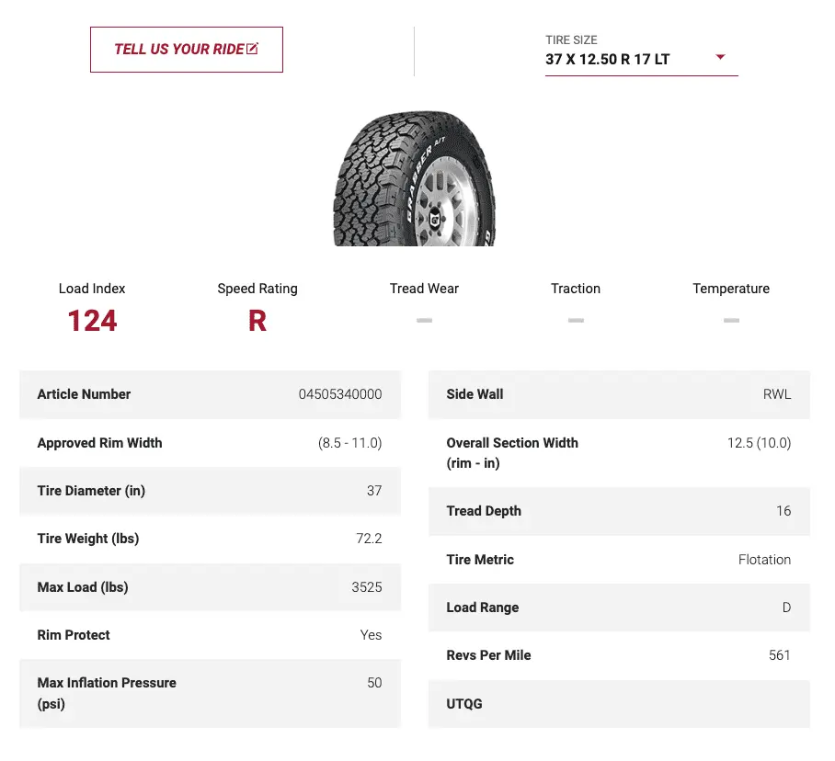The width and height of the screenshot is (835, 761).
Task: Click the Tread Wear dash placeholder
Action: pyautogui.click(x=424, y=320)
